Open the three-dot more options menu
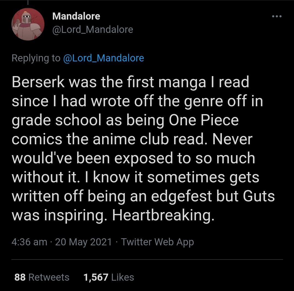Viewport: 294px width, 291px height. click(x=277, y=17)
